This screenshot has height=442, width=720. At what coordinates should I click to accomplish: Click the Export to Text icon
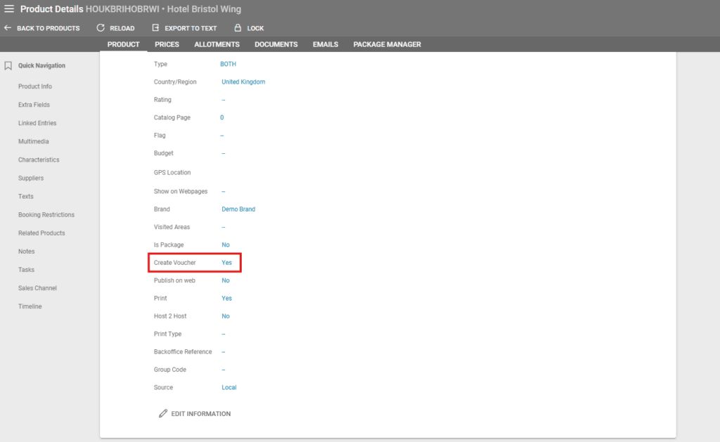pos(155,28)
